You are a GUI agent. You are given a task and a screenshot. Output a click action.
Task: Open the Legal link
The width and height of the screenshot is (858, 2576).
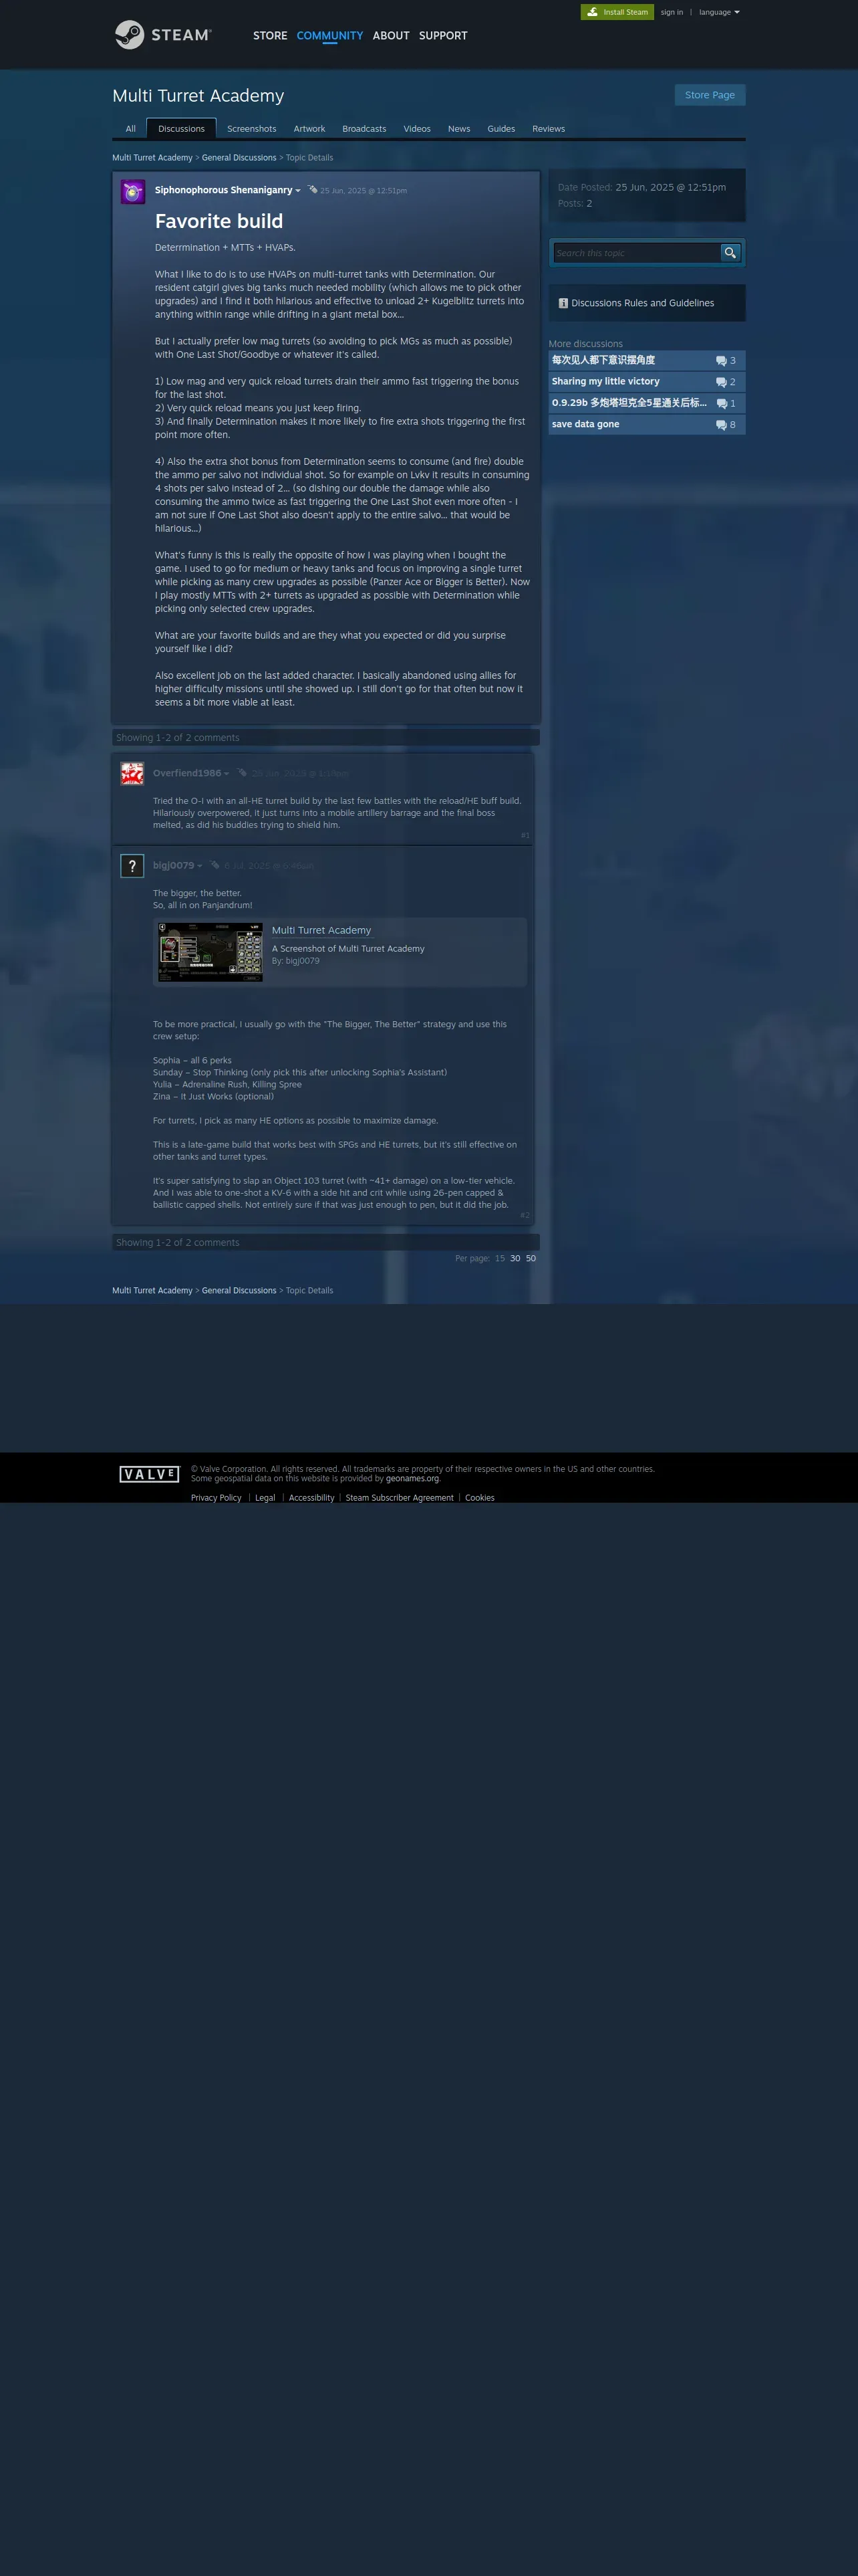pos(265,1498)
